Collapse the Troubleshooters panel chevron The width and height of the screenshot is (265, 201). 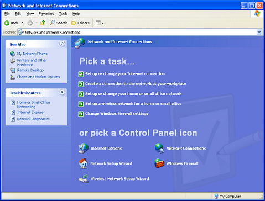click(62, 92)
